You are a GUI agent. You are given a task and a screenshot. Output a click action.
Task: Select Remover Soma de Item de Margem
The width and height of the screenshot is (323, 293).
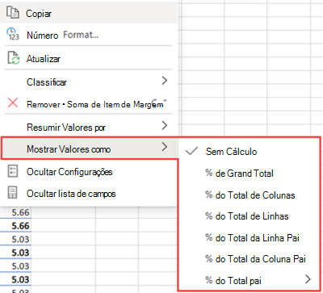coord(89,103)
